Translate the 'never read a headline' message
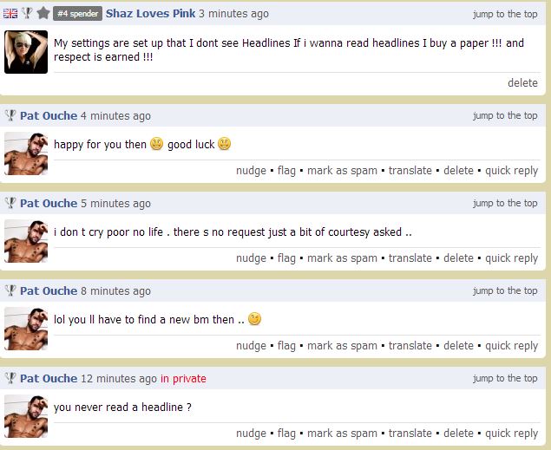Screen dimensions: 551x450 pyautogui.click(x=410, y=434)
